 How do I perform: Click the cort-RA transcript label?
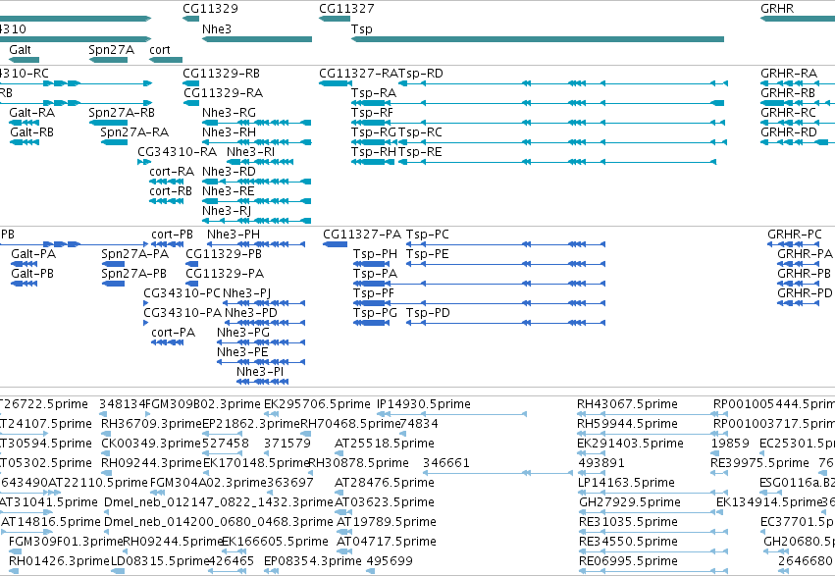[x=172, y=172]
